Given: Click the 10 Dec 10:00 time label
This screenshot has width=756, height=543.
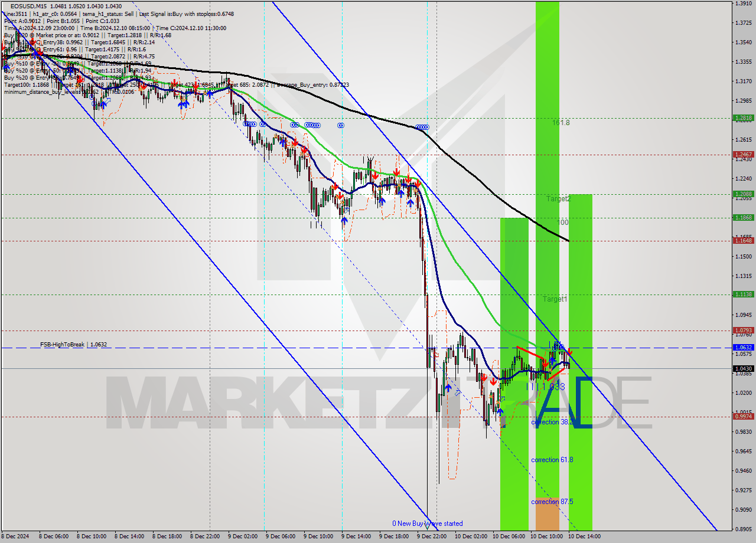Looking at the screenshot, I should click(x=546, y=537).
